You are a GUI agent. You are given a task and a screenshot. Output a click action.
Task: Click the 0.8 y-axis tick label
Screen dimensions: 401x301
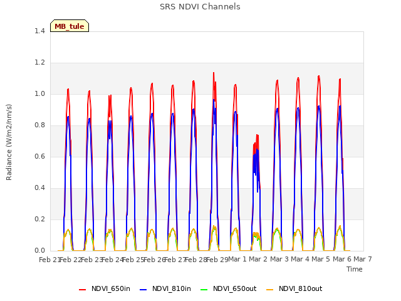[x=39, y=125]
